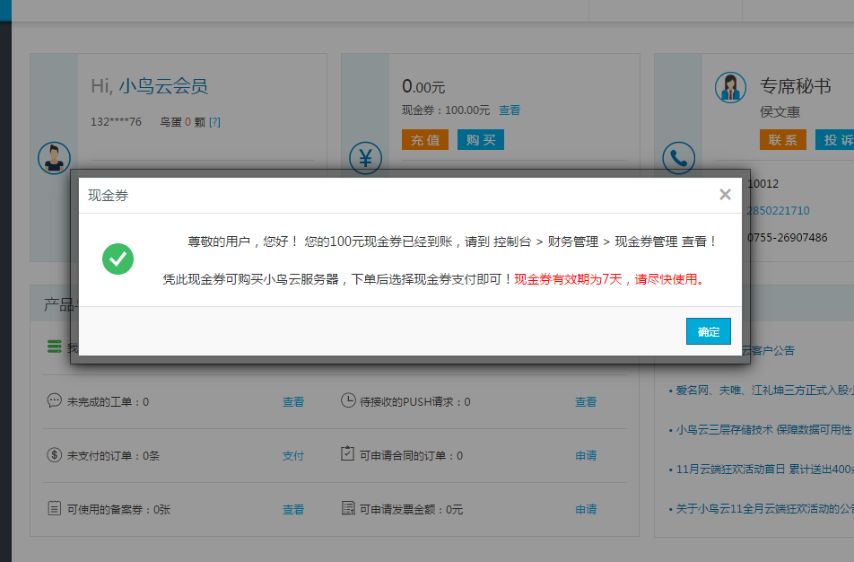Open announcement 11月云端狂欢活动首日
The width and height of the screenshot is (854, 562).
coord(764,470)
